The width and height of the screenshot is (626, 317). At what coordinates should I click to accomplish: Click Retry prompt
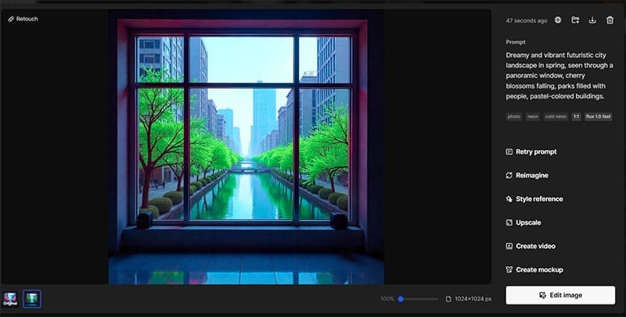(531, 152)
